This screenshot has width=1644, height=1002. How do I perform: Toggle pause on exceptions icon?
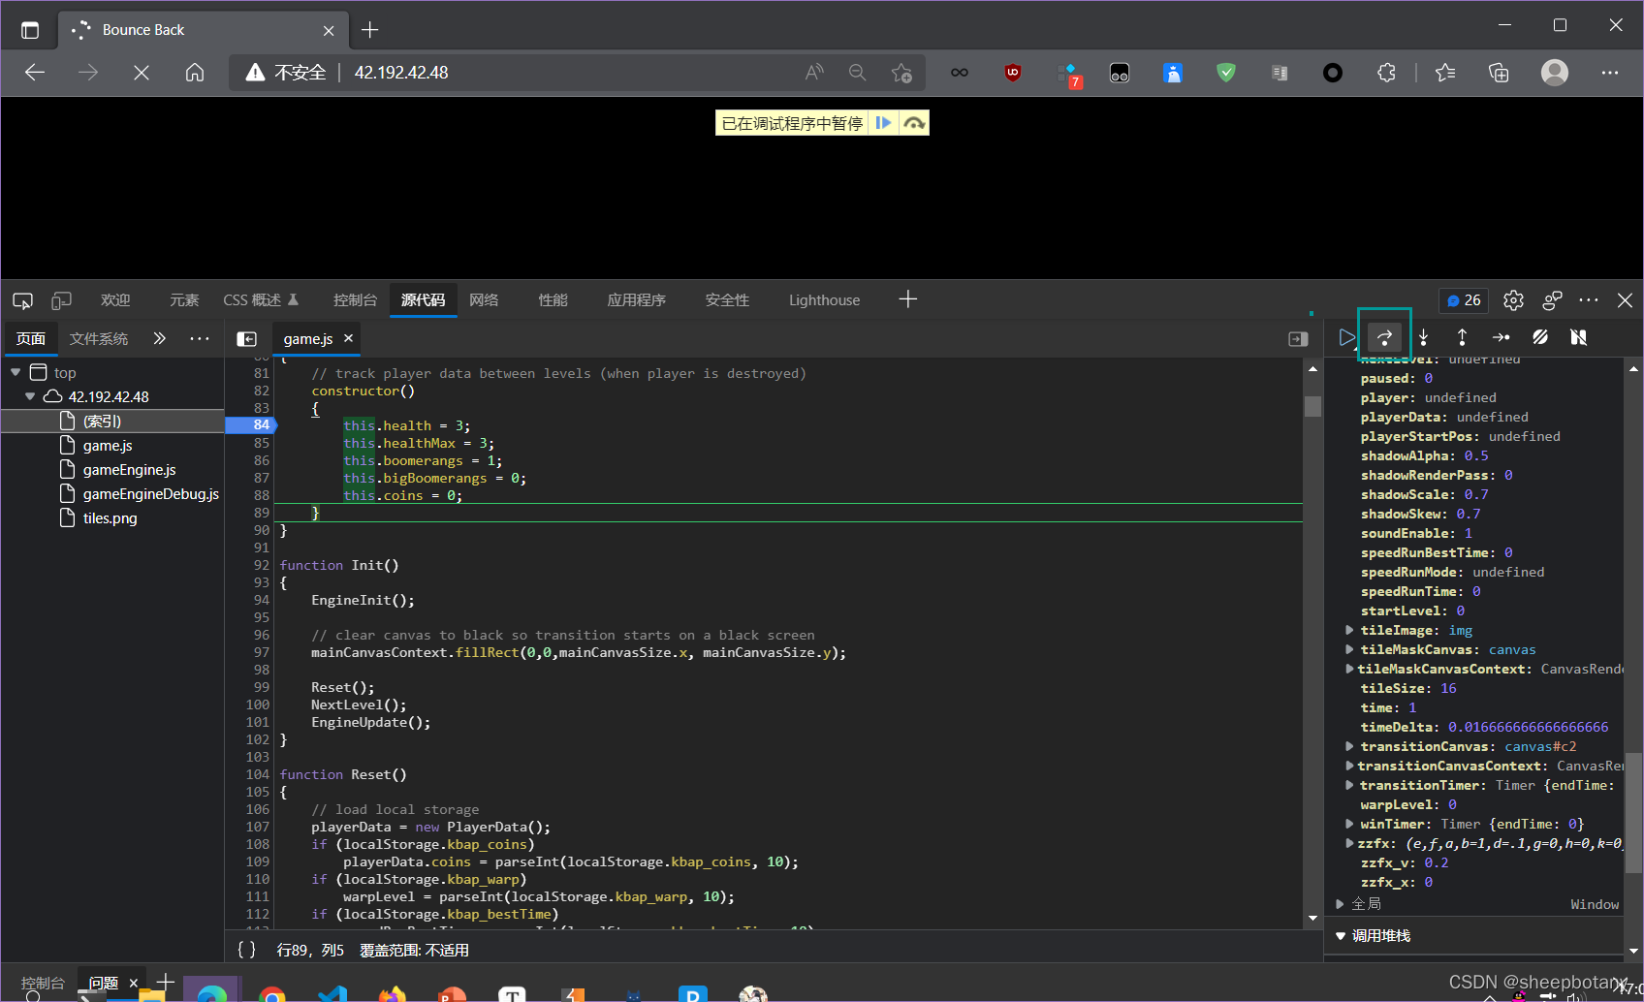[x=1578, y=337]
